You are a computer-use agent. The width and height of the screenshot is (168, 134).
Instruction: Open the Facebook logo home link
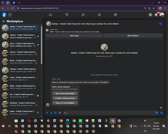4,15
